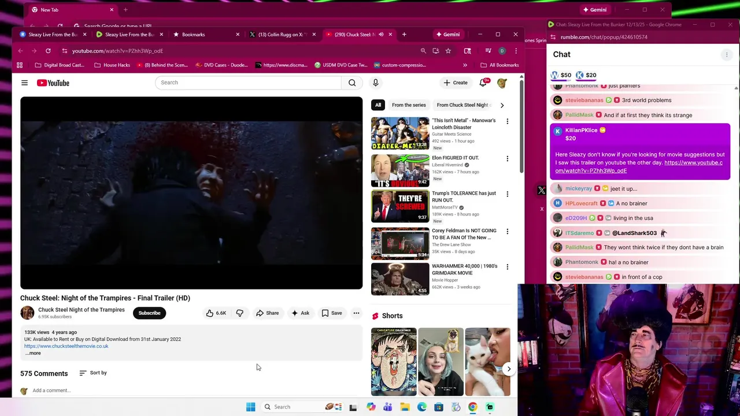Click the Chuck Steel trailer video player

pyautogui.click(x=191, y=193)
